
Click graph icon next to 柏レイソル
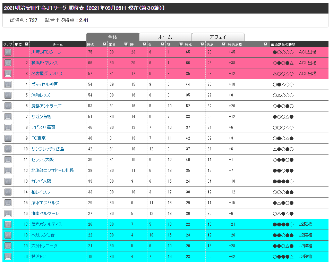tap(8, 192)
